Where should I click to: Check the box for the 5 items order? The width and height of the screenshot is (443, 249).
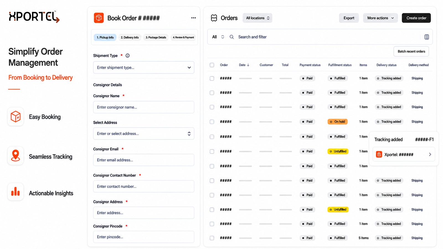(x=212, y=238)
